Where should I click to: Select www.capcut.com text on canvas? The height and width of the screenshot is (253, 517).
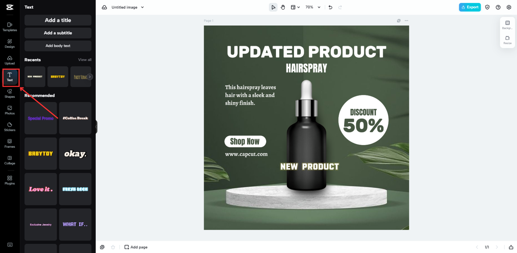[246, 154]
